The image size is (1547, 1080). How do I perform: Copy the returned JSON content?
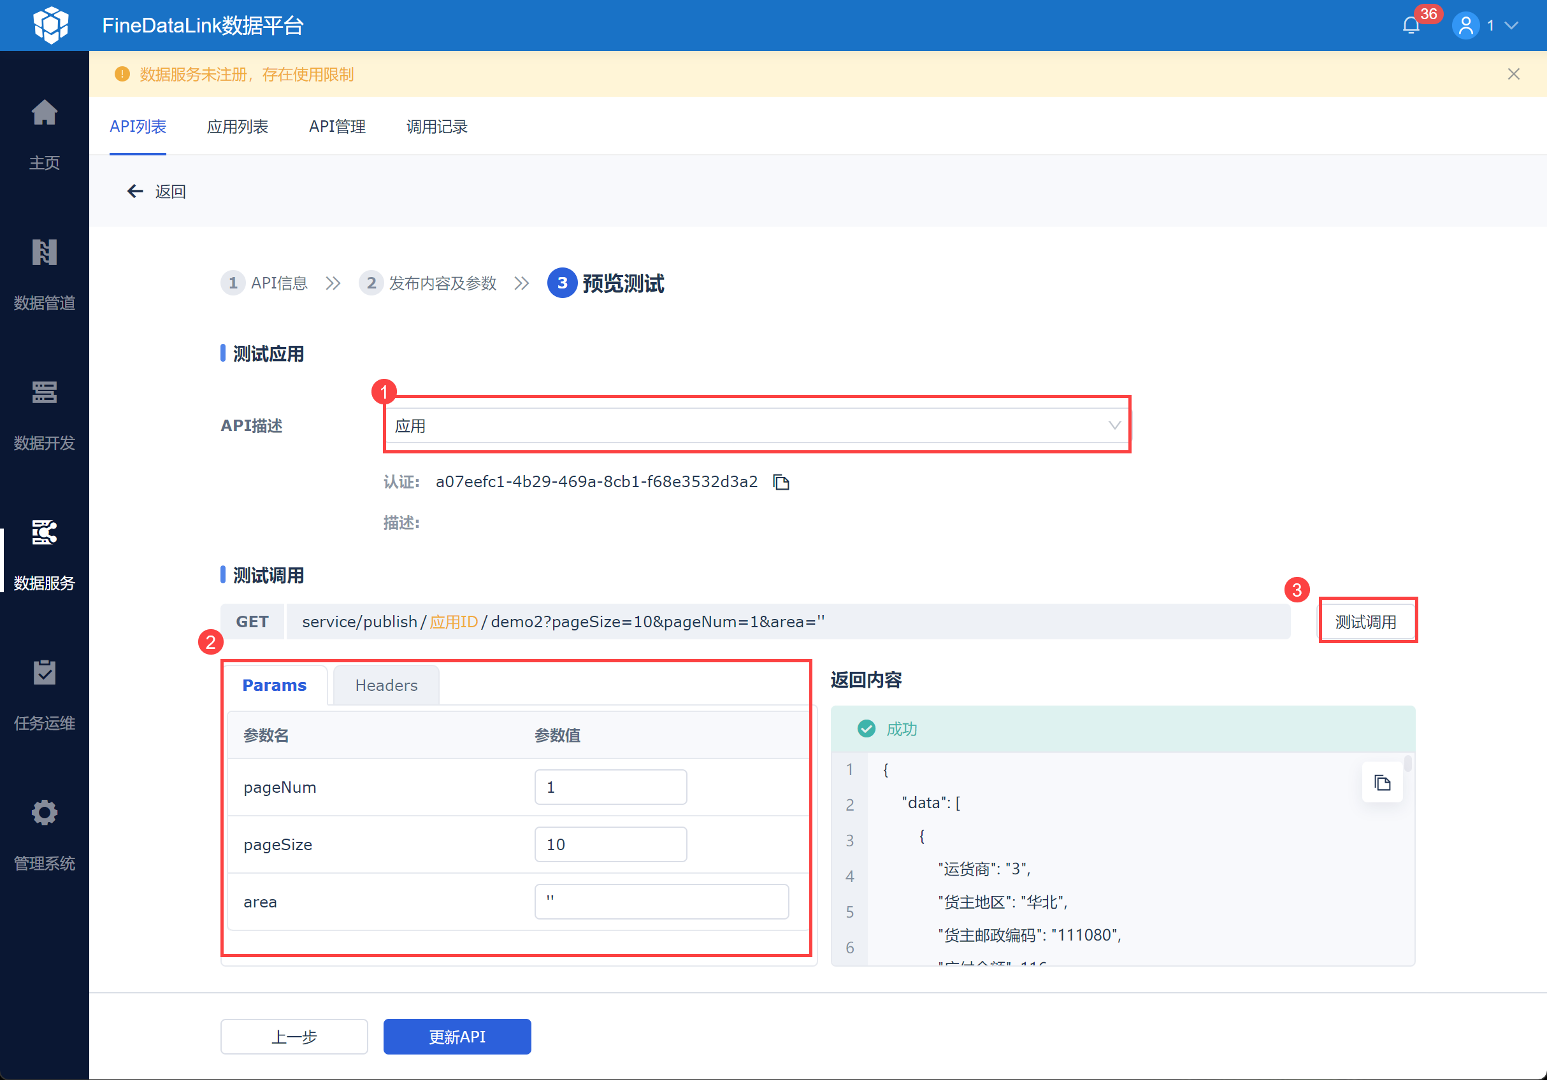[1382, 783]
